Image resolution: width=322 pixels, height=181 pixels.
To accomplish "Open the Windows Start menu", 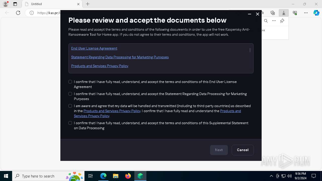I will point(6,176).
